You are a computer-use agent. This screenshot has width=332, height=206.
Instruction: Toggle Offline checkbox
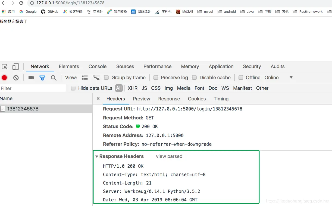(241, 78)
